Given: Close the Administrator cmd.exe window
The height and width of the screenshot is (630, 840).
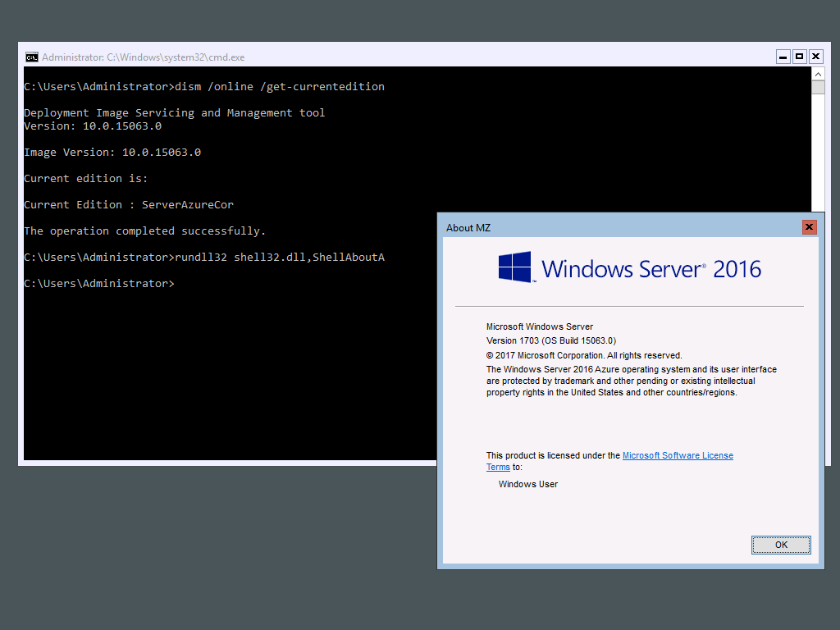Looking at the screenshot, I should (x=815, y=57).
